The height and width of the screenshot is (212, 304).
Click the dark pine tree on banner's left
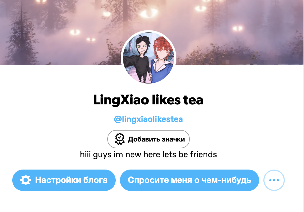(x=21, y=35)
